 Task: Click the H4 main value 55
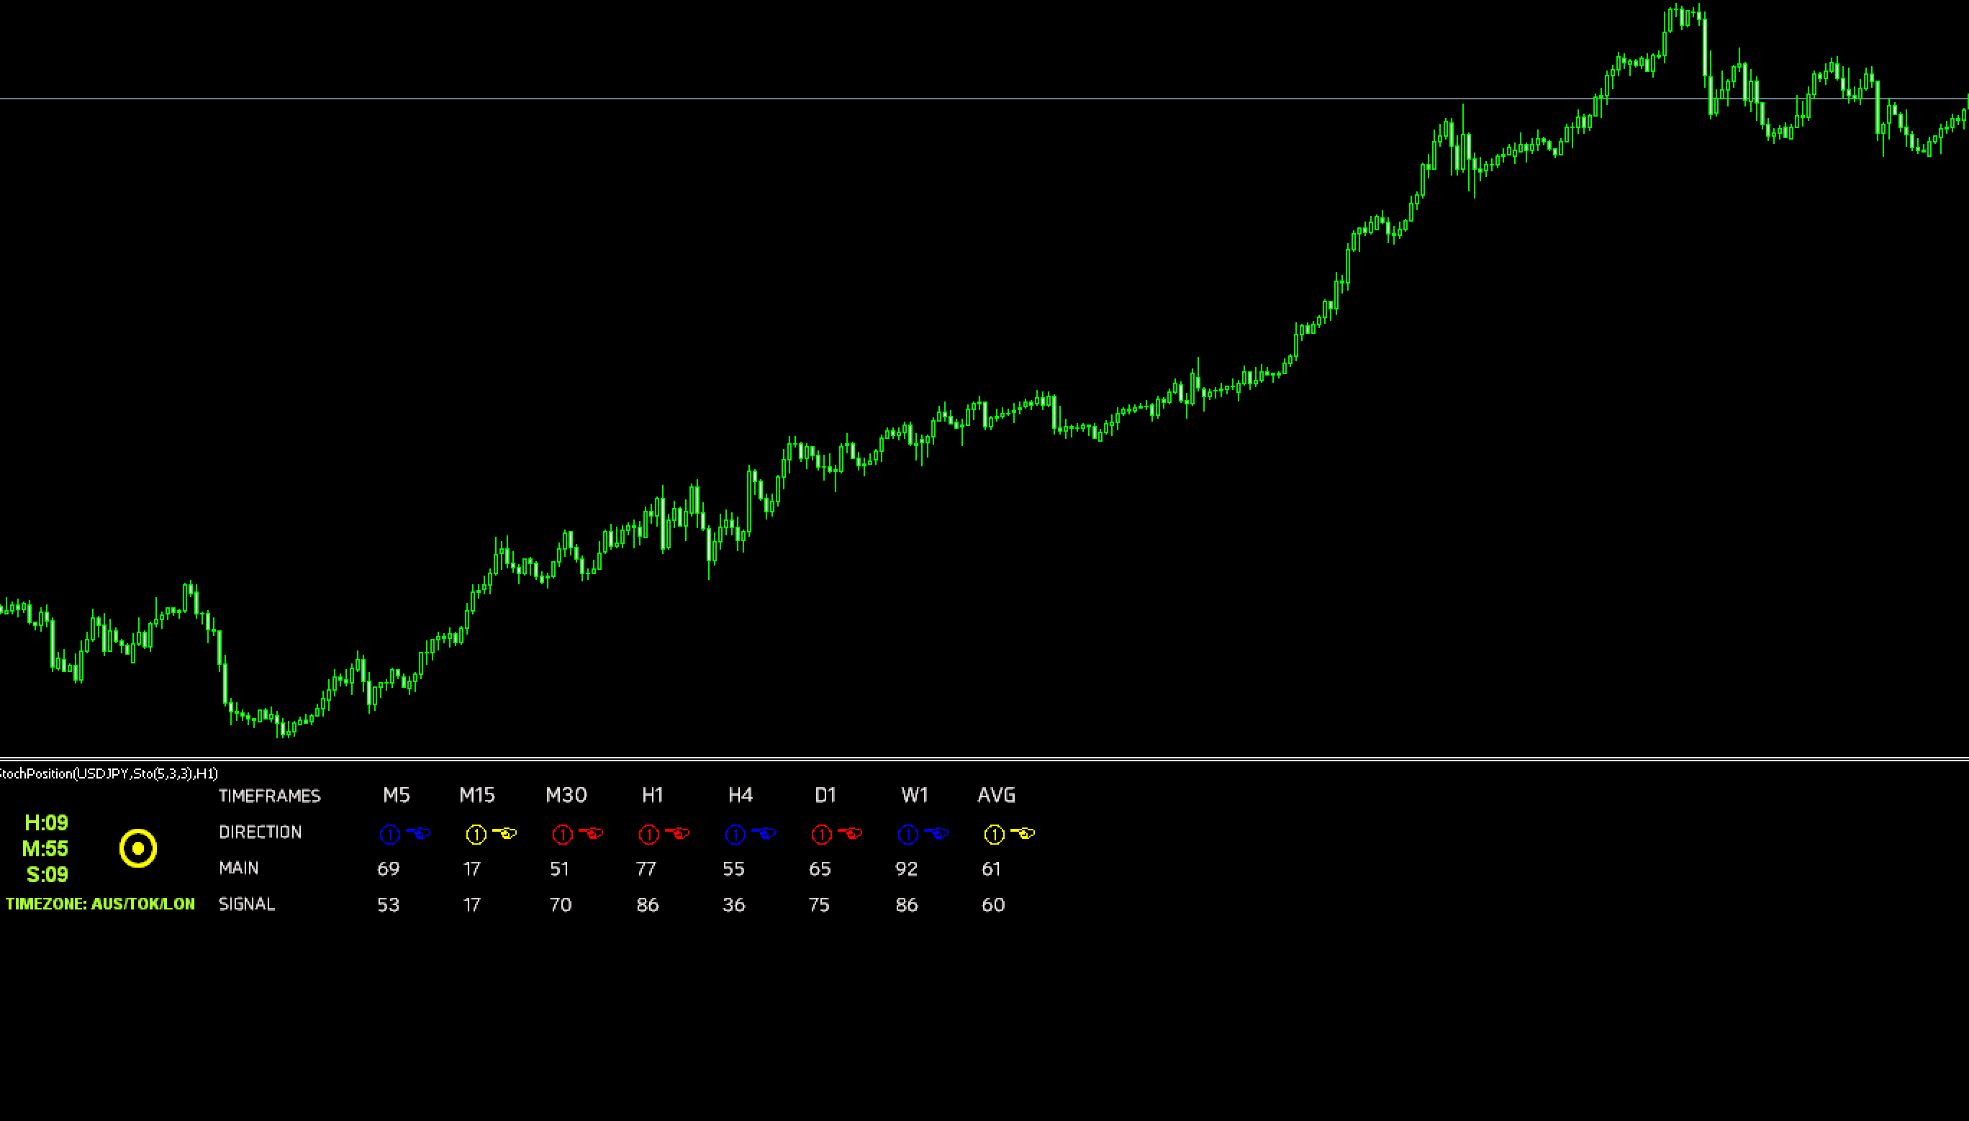(734, 869)
